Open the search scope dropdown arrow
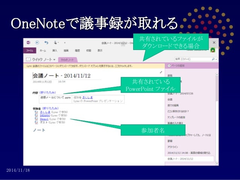This screenshot has width=240, height=180. pos(216,59)
